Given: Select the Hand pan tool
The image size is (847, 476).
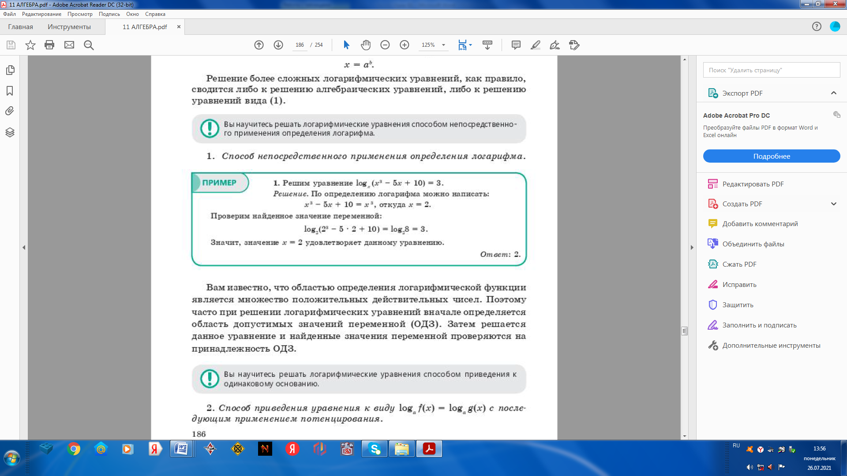Looking at the screenshot, I should click(366, 45).
